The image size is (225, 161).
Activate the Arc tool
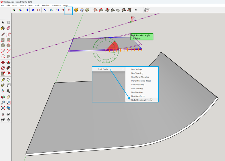(x=3, y=51)
